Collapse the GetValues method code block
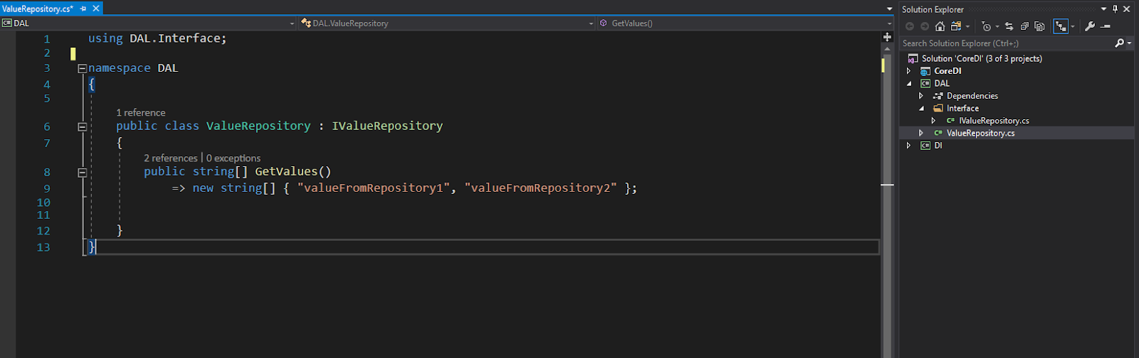This screenshot has height=358, width=1139. tap(83, 172)
